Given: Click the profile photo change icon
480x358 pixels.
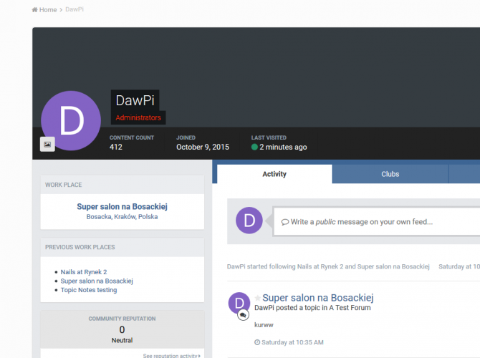Looking at the screenshot, I should pos(47,145).
